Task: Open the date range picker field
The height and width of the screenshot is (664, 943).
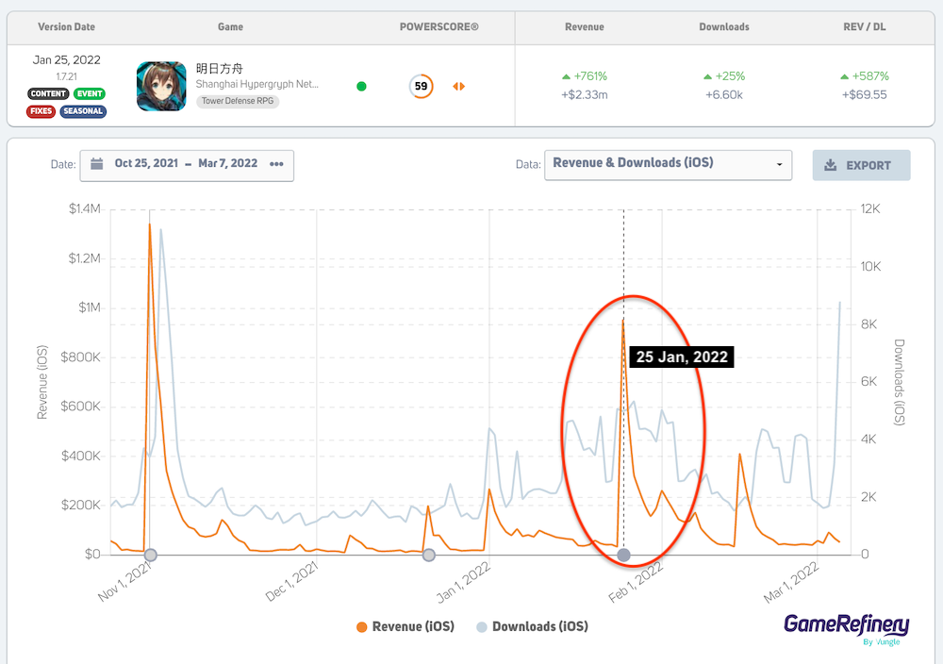Action: (187, 165)
